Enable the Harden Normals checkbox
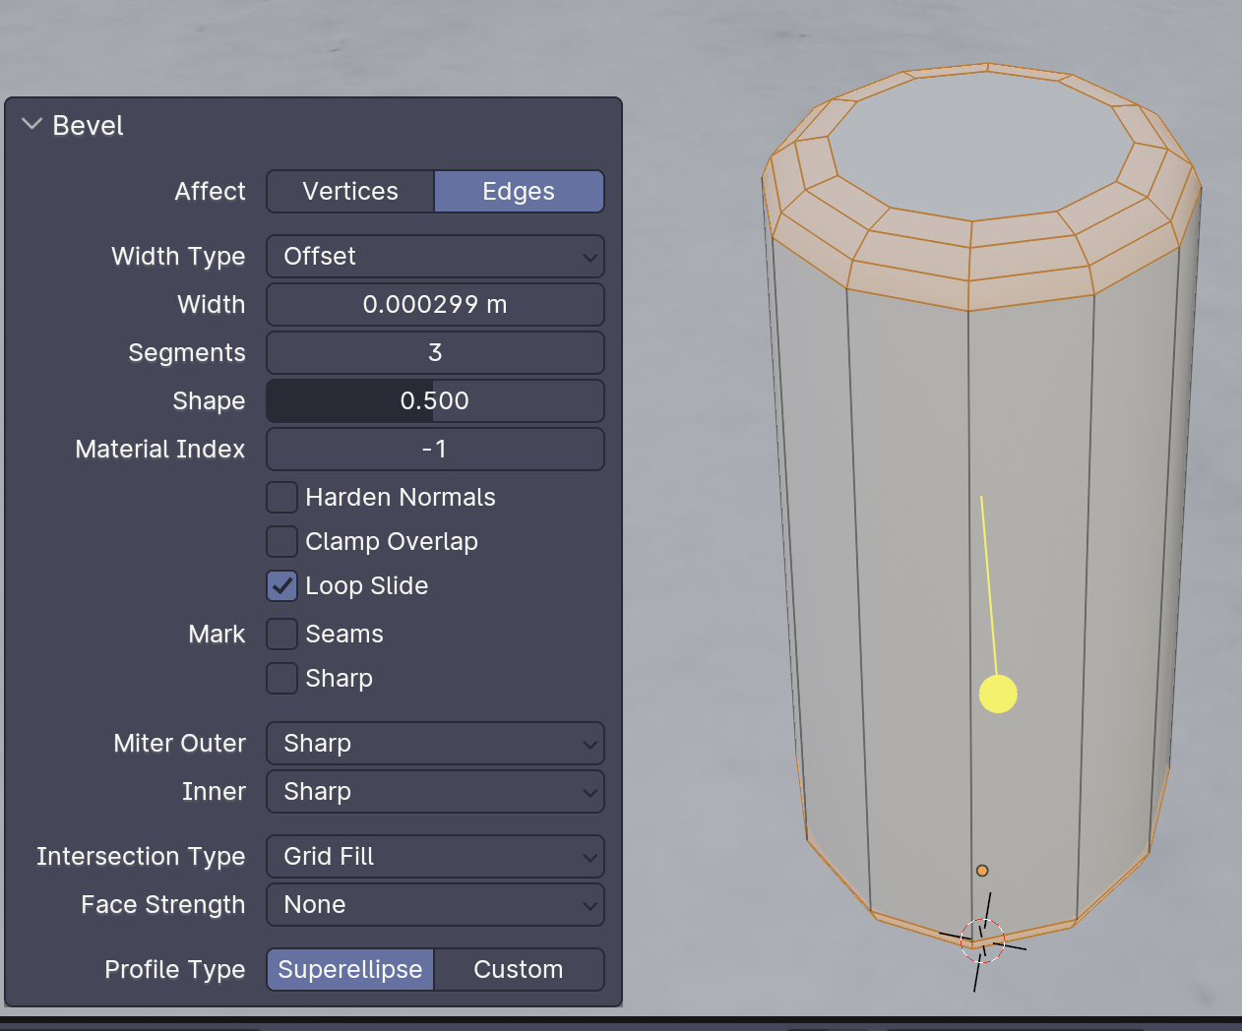 click(x=282, y=497)
